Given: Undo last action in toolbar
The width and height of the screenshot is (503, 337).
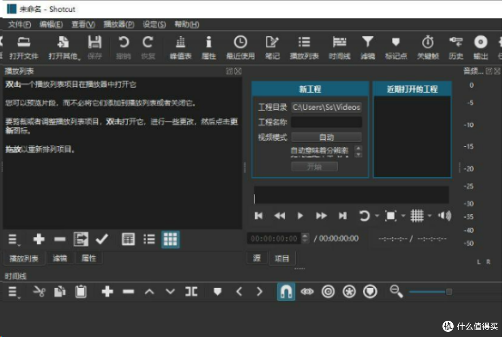Looking at the screenshot, I should 123,48.
